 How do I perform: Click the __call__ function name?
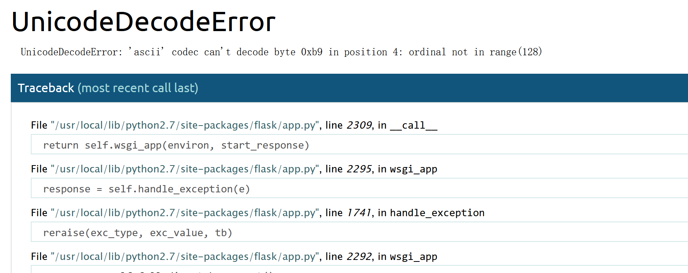point(413,126)
